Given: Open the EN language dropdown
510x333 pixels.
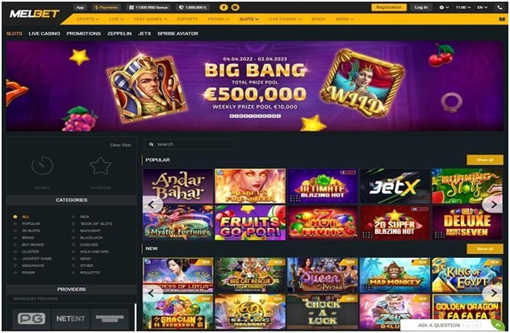Looking at the screenshot, I should tap(482, 7).
